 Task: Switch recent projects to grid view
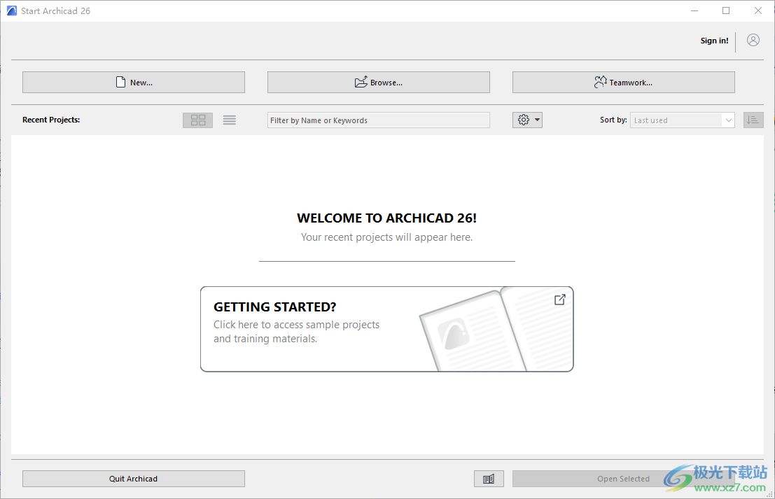coord(197,120)
